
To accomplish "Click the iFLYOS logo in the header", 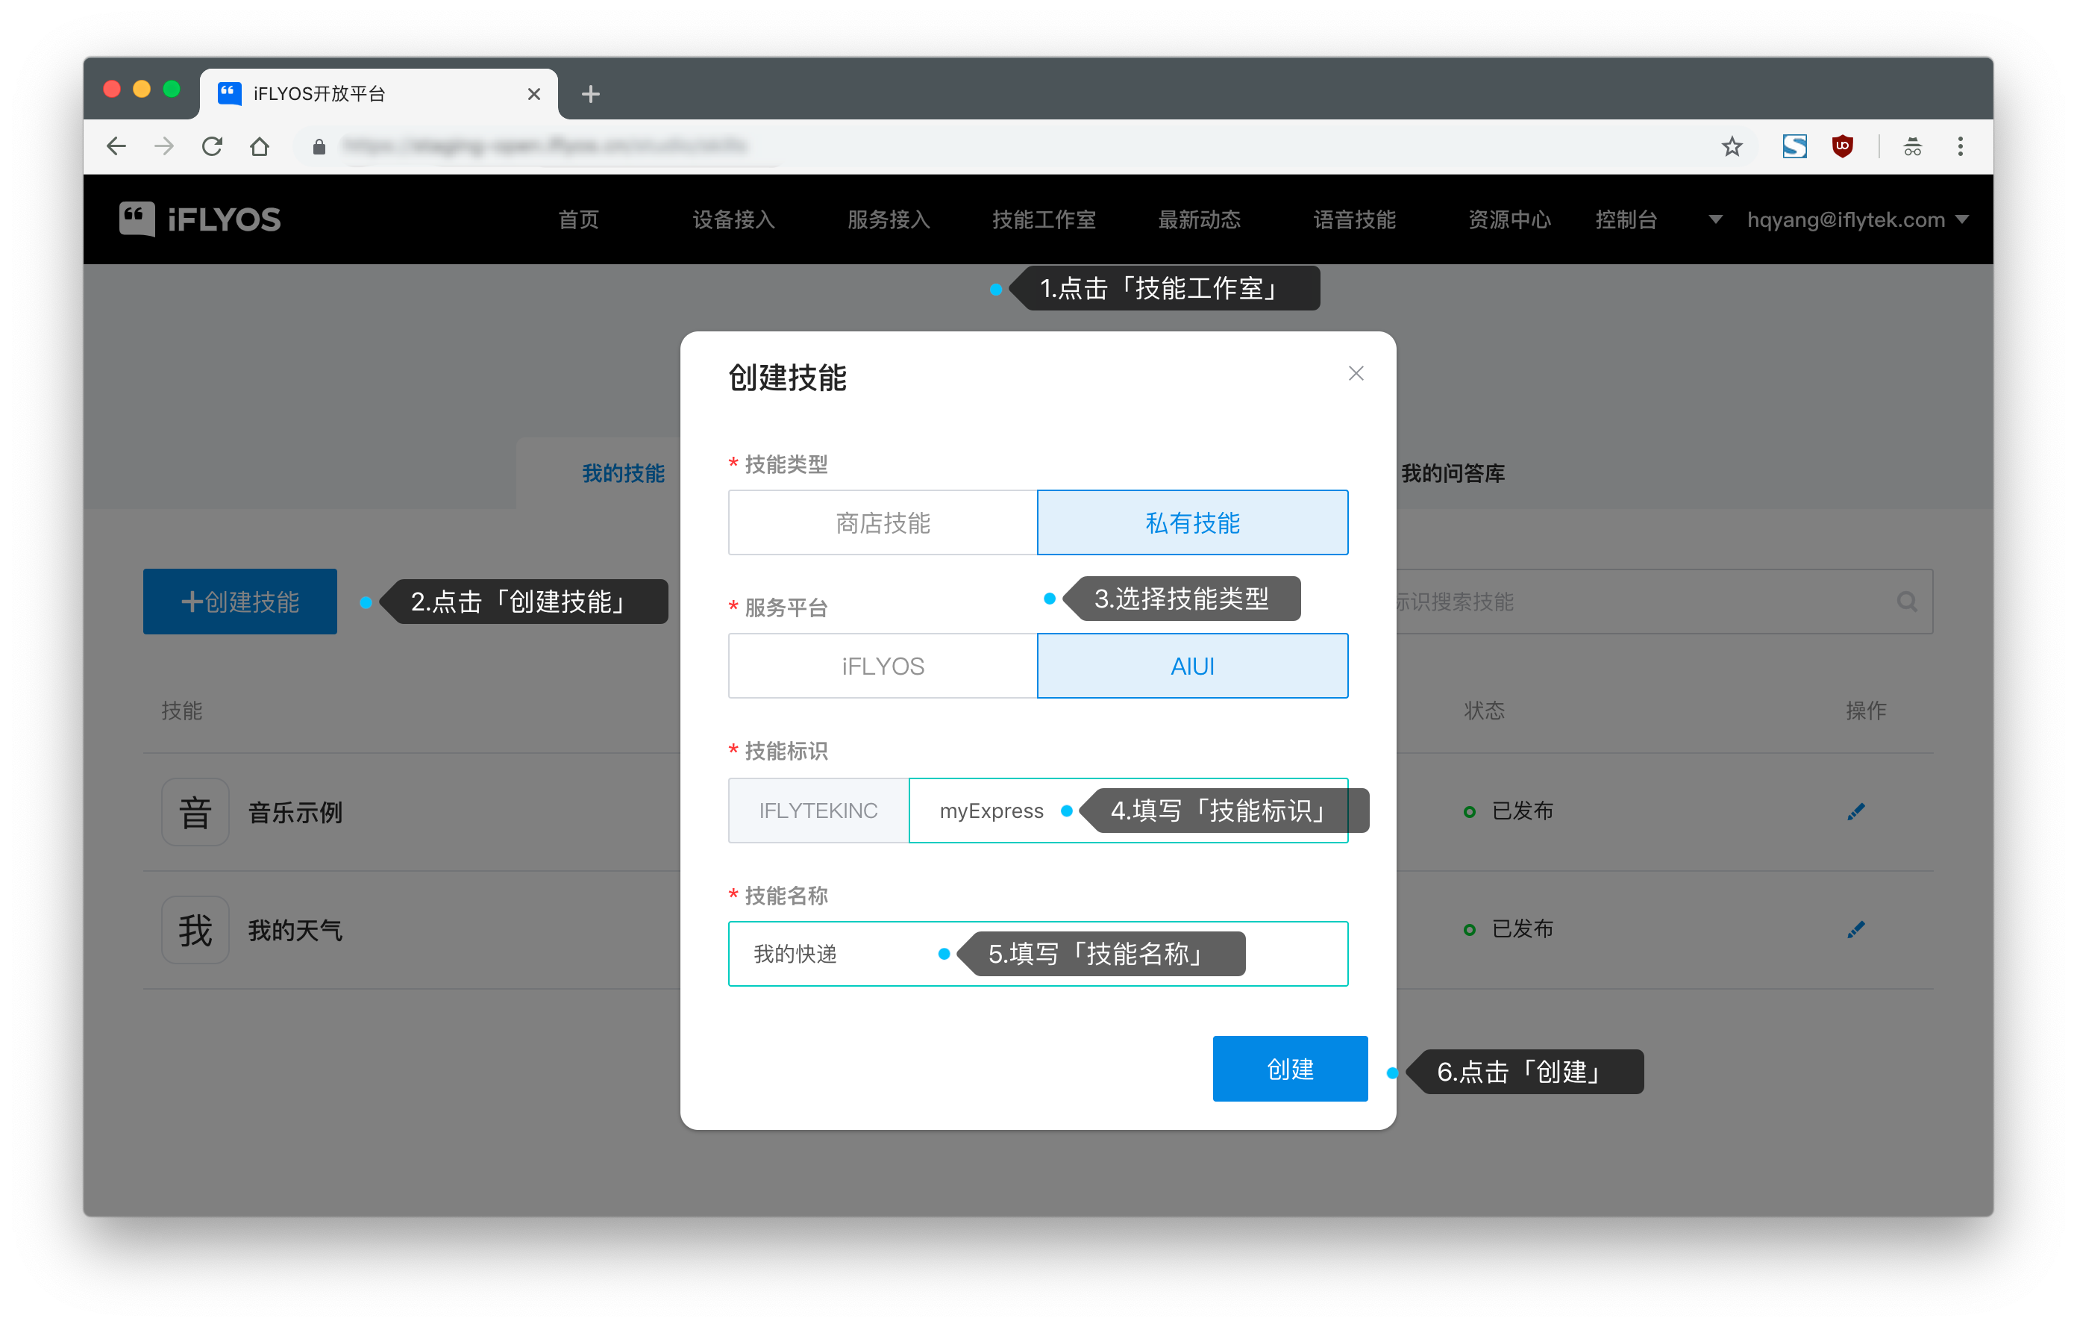I will tap(200, 219).
